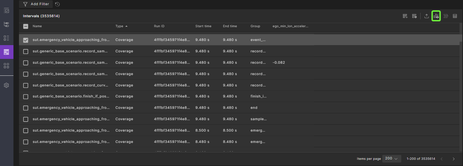The height and width of the screenshot is (166, 463).
Task: Click the bar chart with eye icon
Action: [436, 16]
